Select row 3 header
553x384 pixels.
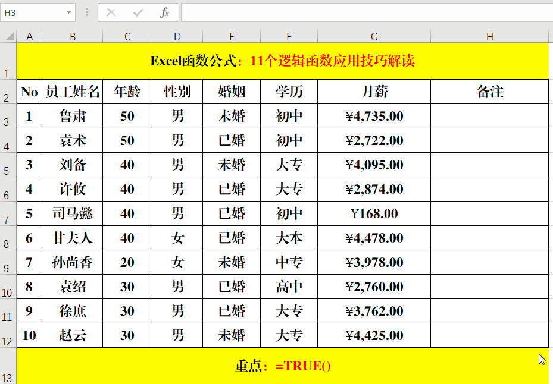click(x=8, y=116)
